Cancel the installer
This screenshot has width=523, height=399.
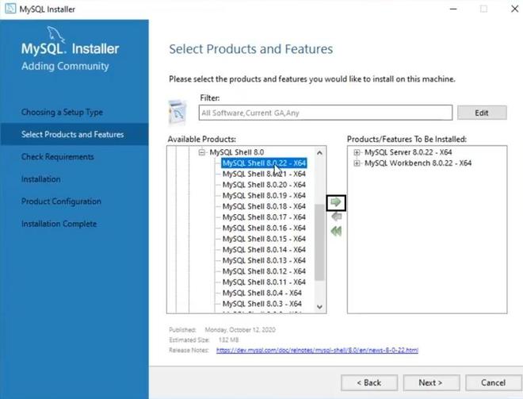tap(494, 382)
